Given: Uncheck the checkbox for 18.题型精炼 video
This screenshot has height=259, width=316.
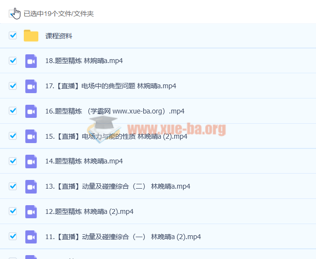Looking at the screenshot, I should (13, 61).
